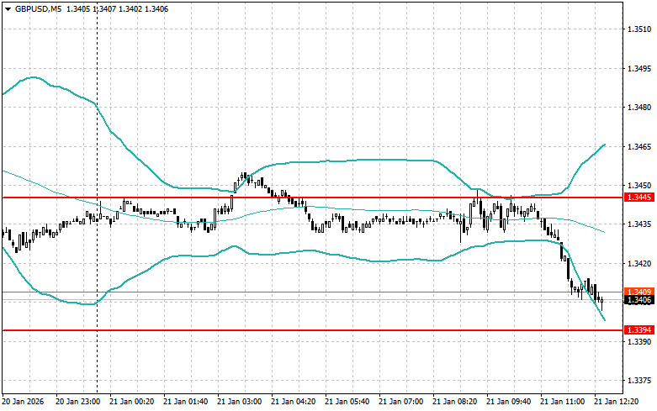
Task: Click the 1.3480 price scale value
Action: [639, 108]
